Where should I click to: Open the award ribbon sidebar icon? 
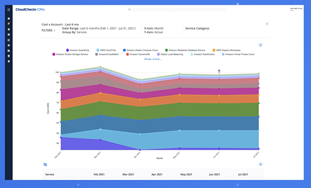[x=9, y=56]
